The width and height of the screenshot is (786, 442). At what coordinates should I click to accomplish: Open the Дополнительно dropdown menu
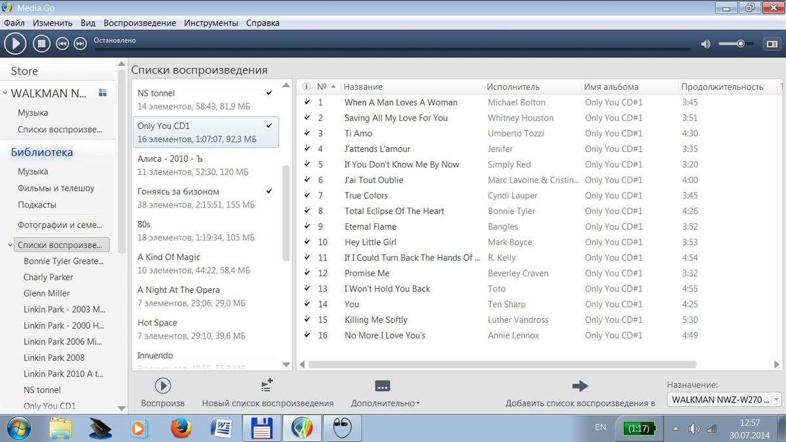385,403
